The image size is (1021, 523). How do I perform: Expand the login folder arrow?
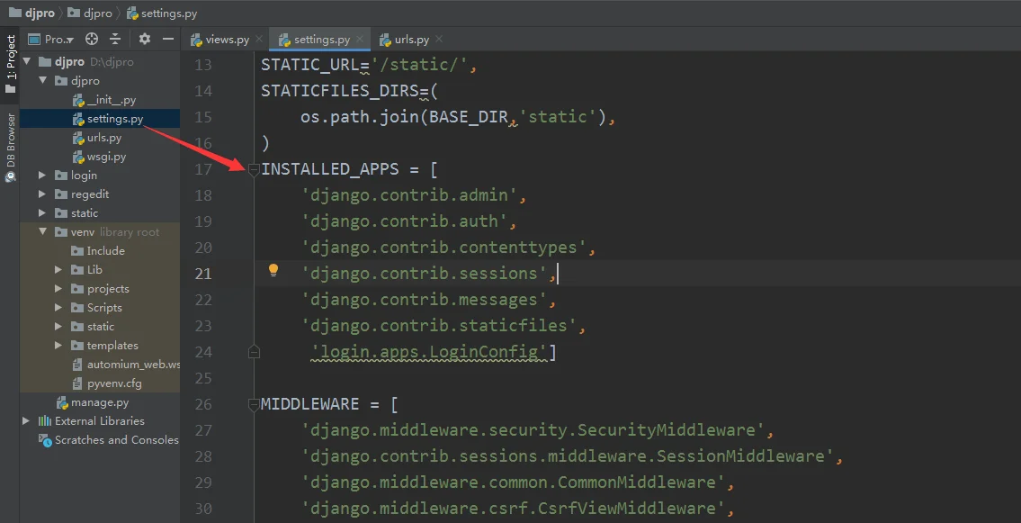[x=42, y=176]
